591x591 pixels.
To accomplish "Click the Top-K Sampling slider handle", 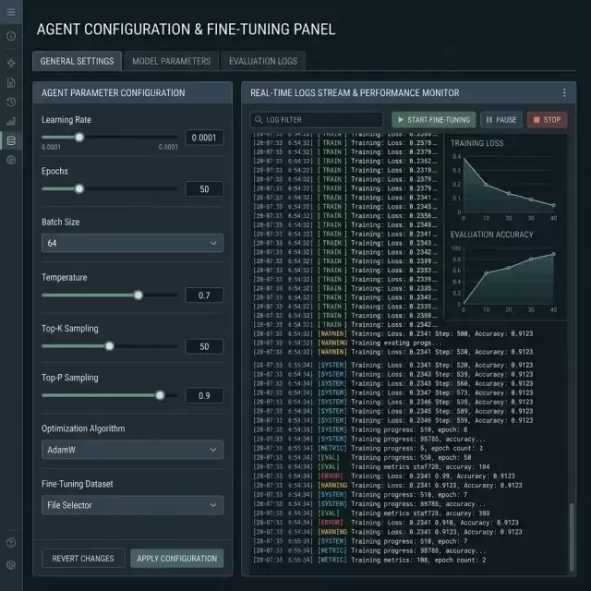I will [x=109, y=346].
